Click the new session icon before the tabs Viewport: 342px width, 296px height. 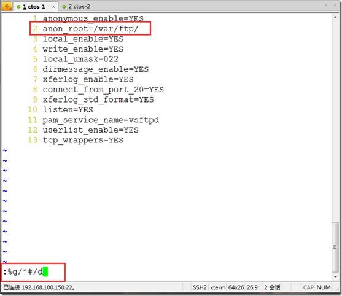coord(7,6)
